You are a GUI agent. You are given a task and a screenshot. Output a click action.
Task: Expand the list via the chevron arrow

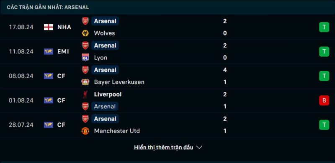click(199, 147)
